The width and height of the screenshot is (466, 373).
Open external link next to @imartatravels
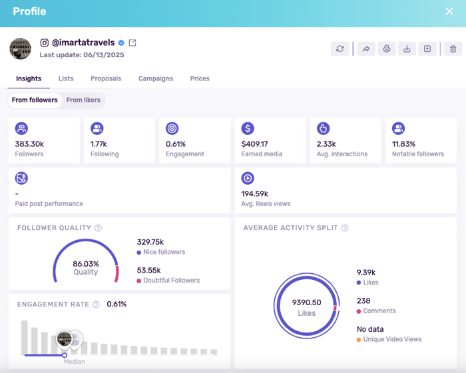point(132,43)
